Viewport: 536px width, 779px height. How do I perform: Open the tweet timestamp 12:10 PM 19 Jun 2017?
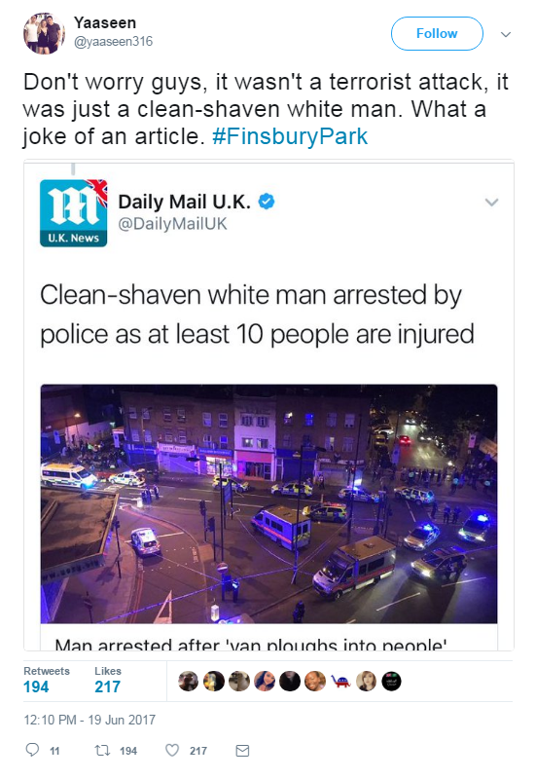(x=89, y=720)
